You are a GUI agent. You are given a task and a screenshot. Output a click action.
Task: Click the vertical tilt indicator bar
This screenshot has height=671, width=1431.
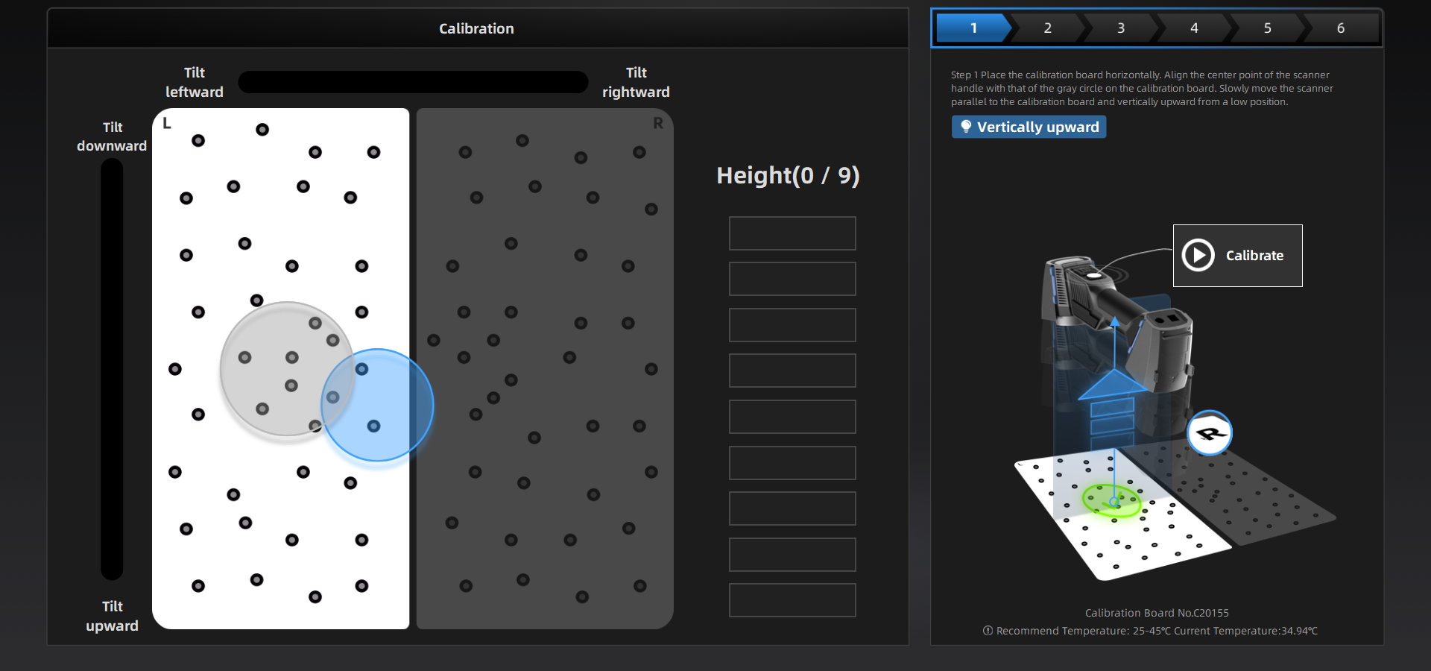112,369
